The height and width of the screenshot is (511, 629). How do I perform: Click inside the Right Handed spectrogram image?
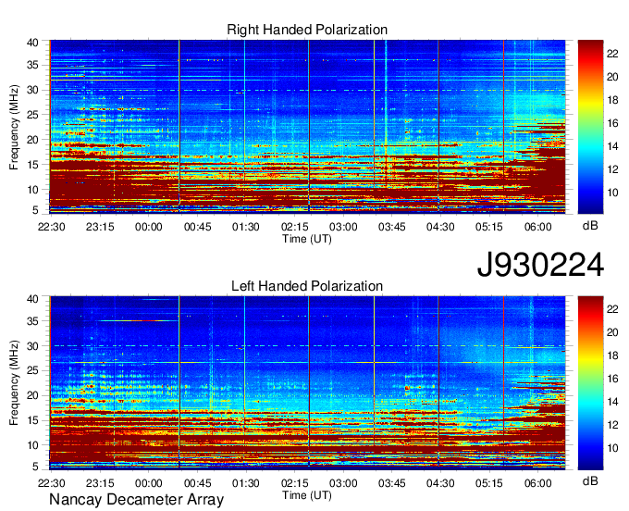pyautogui.click(x=307, y=126)
